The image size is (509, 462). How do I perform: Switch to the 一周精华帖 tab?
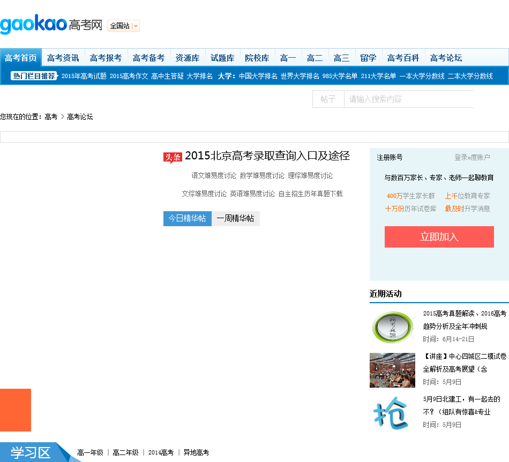coord(235,218)
